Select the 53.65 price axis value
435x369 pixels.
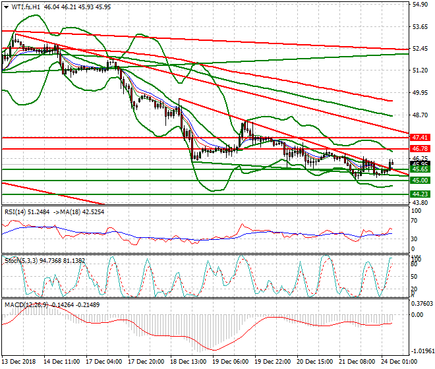pyautogui.click(x=420, y=27)
